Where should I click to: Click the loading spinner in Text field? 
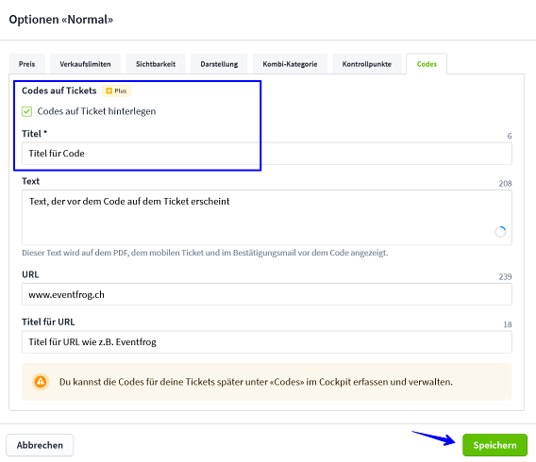tap(500, 232)
